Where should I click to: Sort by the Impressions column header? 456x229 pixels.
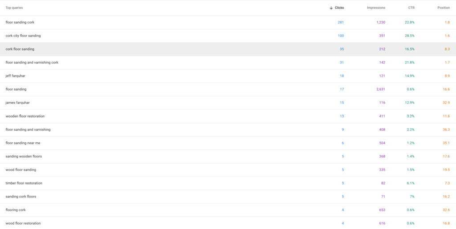[x=376, y=8]
